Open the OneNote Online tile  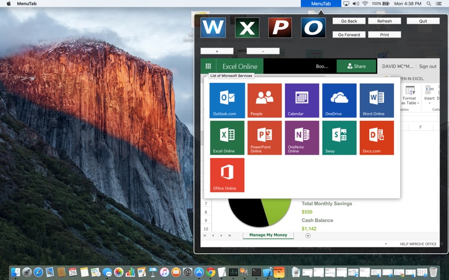302,138
